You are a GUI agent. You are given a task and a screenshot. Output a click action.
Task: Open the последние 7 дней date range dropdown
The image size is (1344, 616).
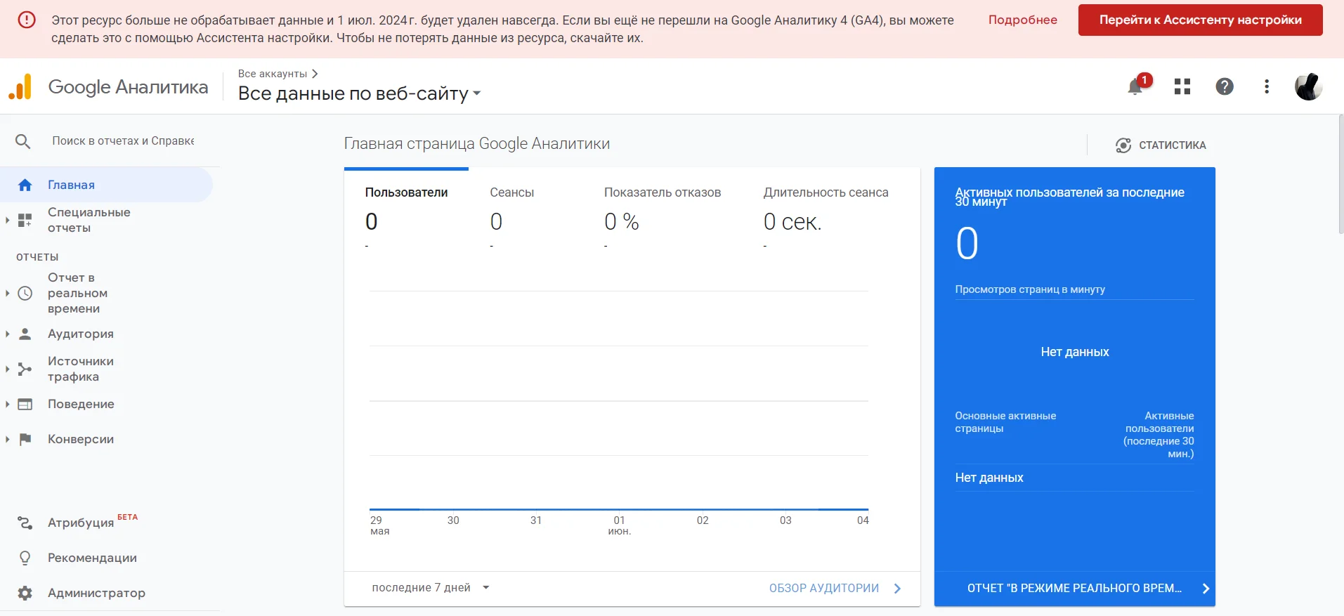(x=430, y=588)
